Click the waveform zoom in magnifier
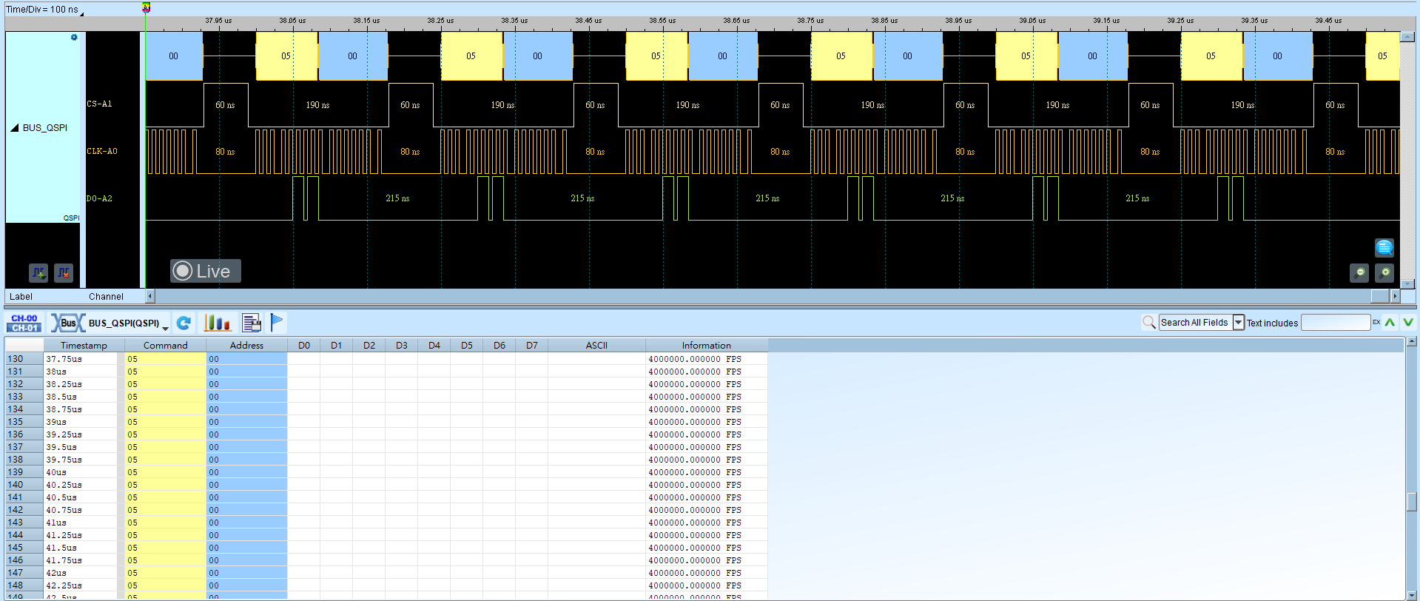1420x601 pixels. pyautogui.click(x=1384, y=273)
